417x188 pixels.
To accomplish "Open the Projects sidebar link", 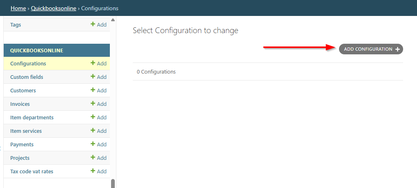I will [x=20, y=158].
